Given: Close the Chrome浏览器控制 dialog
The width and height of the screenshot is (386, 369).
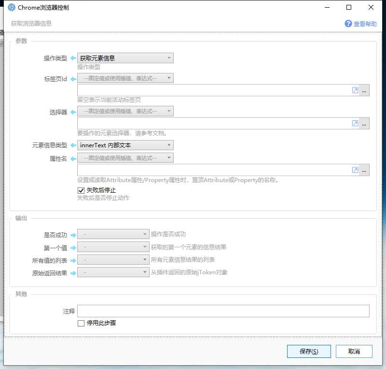Looking at the screenshot, I should tap(371, 7).
